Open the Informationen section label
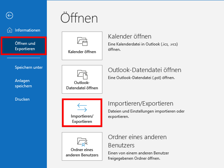The width and height of the screenshot is (224, 168). coord(27,30)
